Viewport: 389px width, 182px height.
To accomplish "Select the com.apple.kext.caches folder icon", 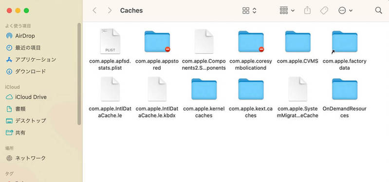I will tap(251, 89).
